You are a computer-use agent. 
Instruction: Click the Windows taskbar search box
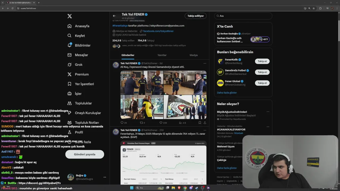[150, 188]
